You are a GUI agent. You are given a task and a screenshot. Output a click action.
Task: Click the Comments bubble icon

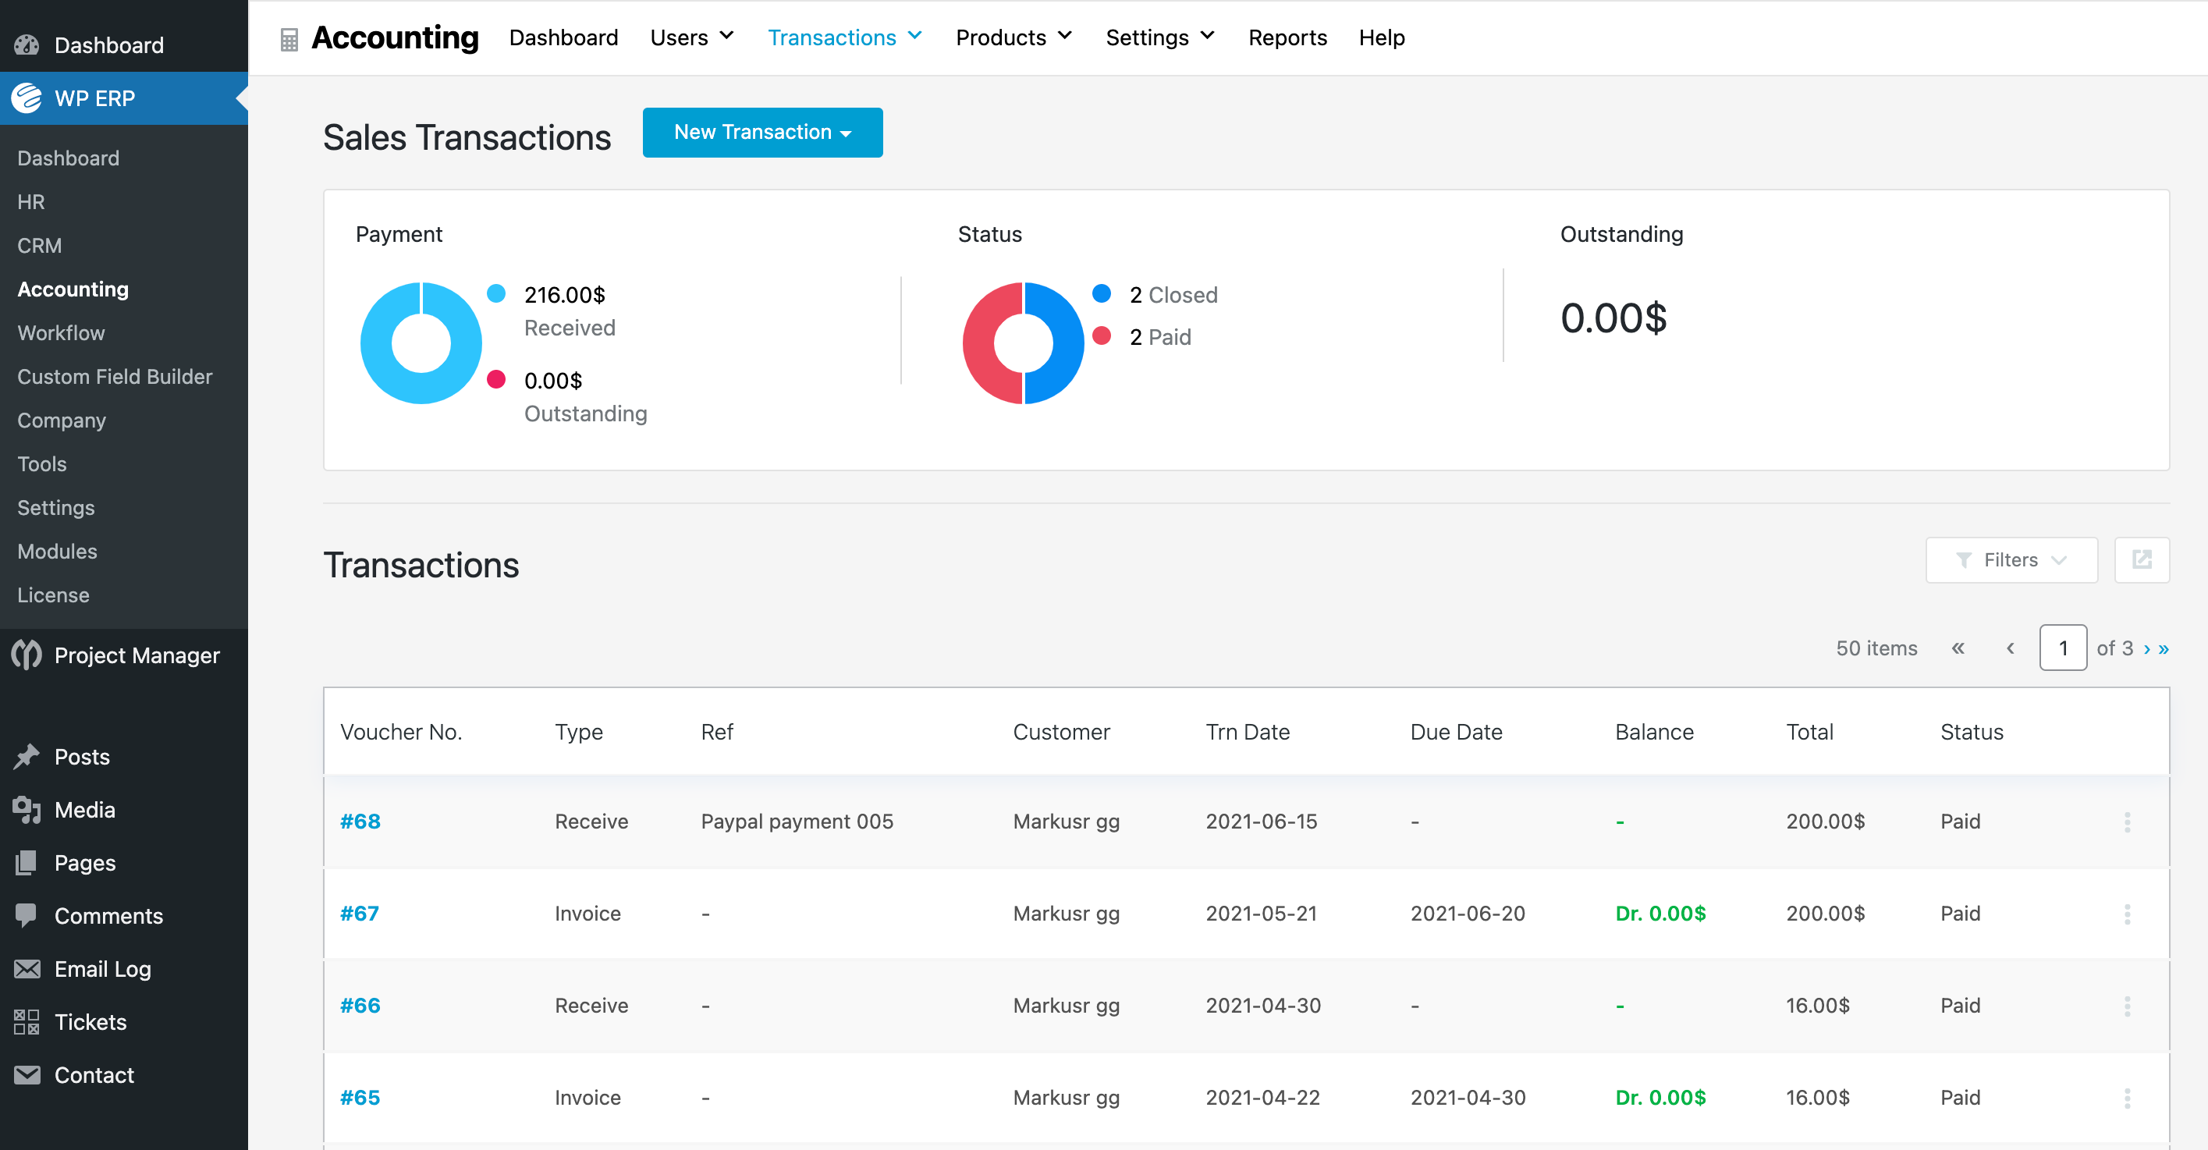point(27,915)
